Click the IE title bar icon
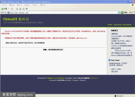135x97 pixels. click(2, 2)
